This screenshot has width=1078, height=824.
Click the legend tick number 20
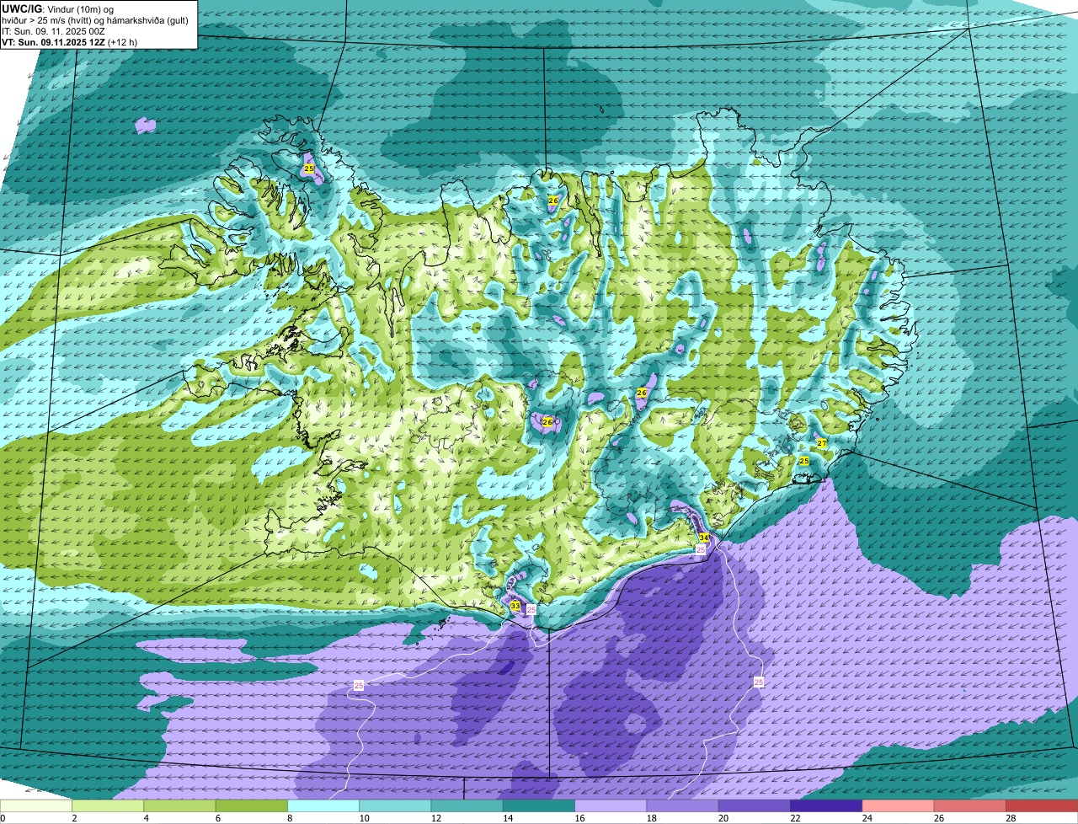(x=723, y=818)
